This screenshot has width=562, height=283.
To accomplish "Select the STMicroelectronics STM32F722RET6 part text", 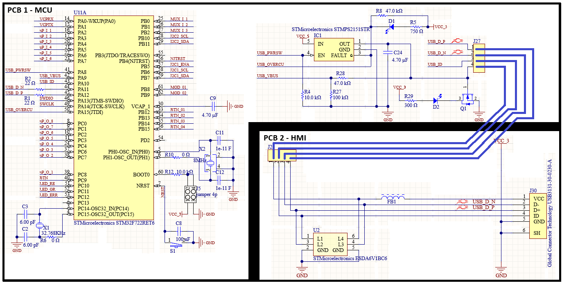I will [x=114, y=223].
